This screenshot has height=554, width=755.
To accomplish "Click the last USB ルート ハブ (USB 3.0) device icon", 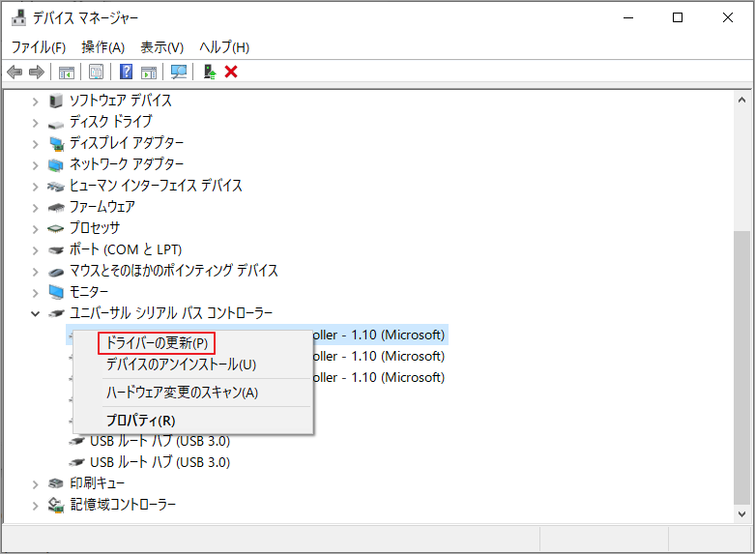I will pos(76,462).
